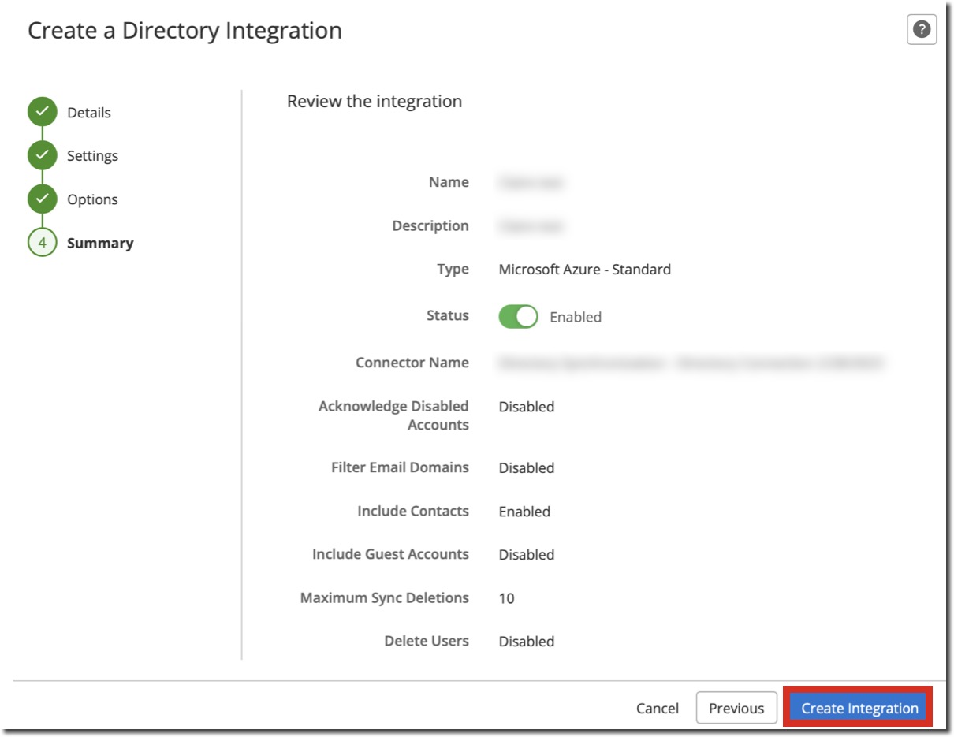Click Previous to return to Options
This screenshot has width=954, height=737.
coord(736,707)
